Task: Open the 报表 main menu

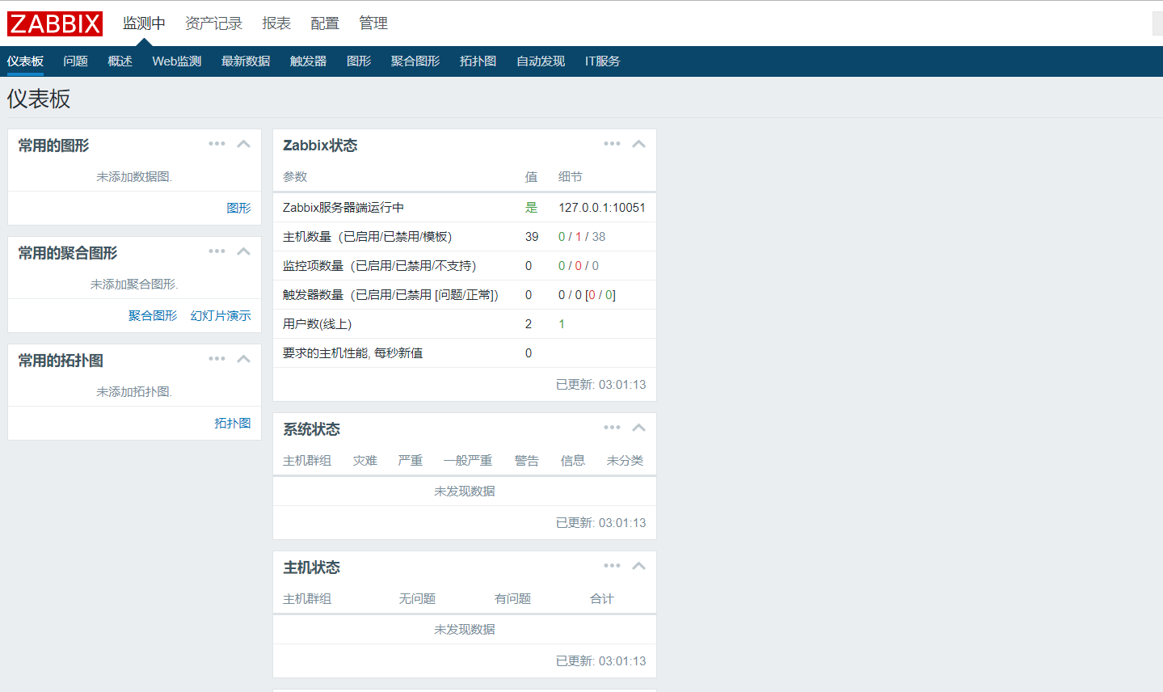Action: click(x=276, y=23)
